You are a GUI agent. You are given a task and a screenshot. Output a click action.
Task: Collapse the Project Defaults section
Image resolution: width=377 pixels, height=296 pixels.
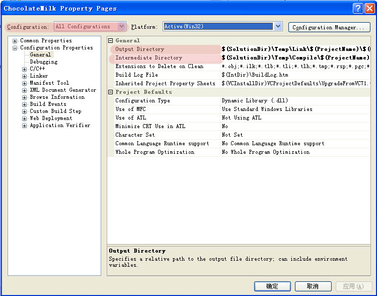click(110, 92)
